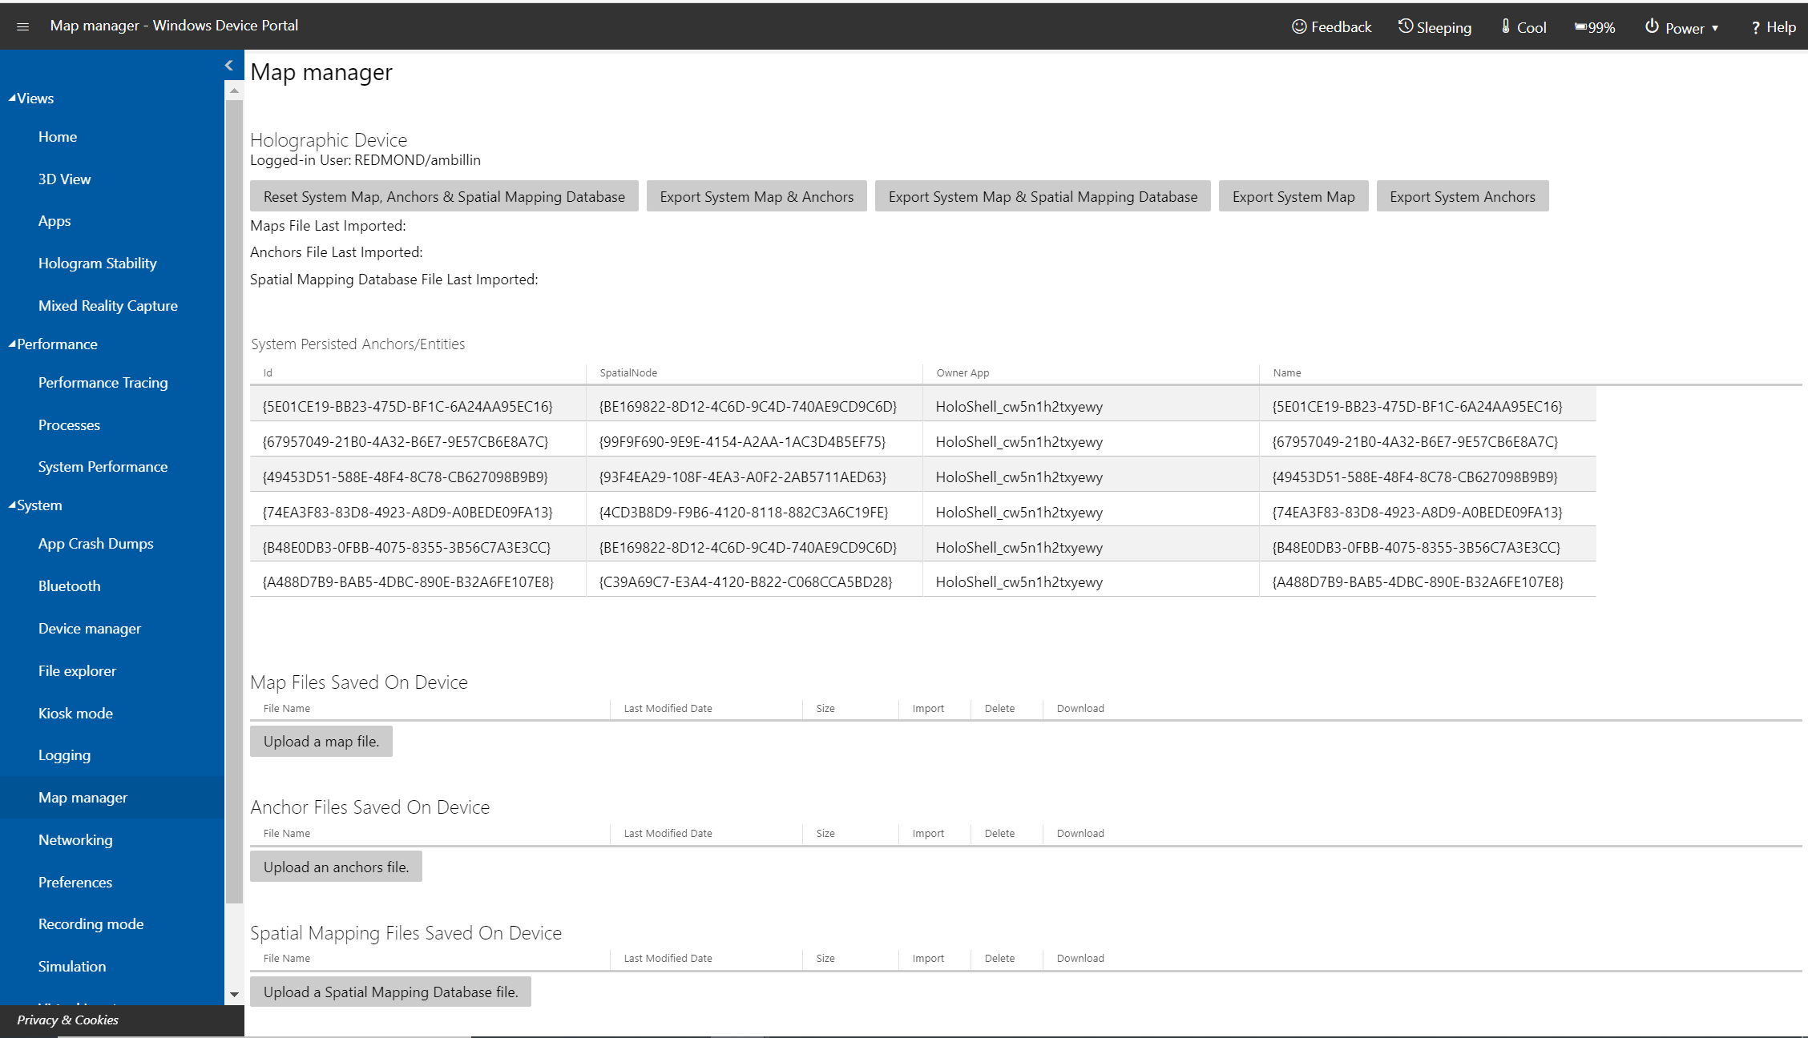Click the Help icon in top navigation
Screen dimensions: 1808x1038
pos(1768,25)
